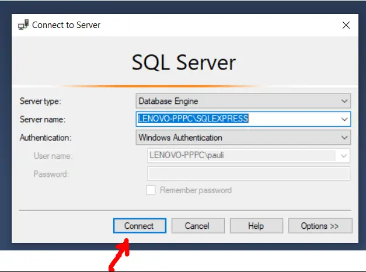Close the Connect to Server dialog
Viewport: 366px width, 272px height.
[x=346, y=25]
